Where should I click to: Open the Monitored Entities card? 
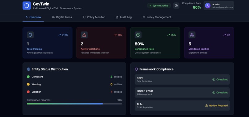pos(209,43)
